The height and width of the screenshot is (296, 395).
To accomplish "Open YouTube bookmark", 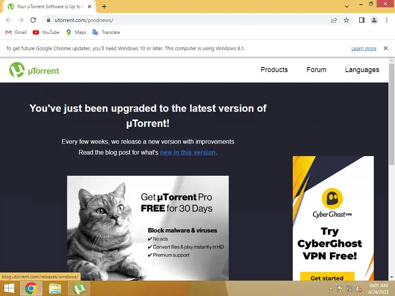I will [46, 32].
